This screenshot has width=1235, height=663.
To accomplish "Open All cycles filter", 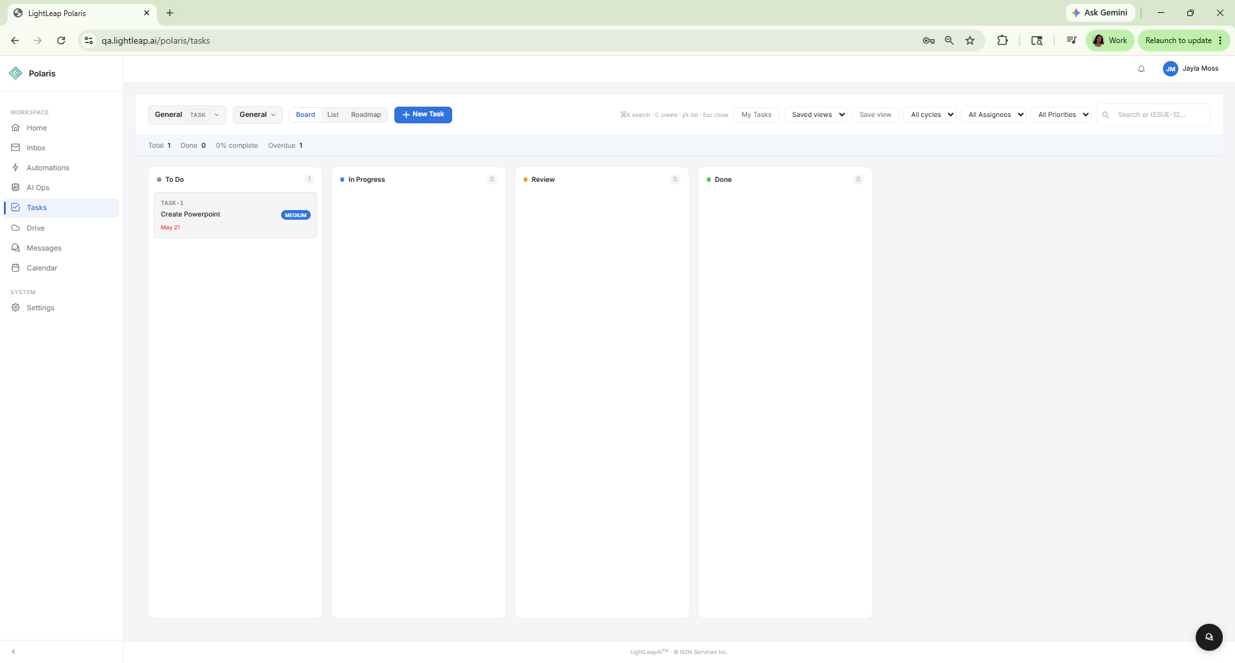I will coord(929,115).
